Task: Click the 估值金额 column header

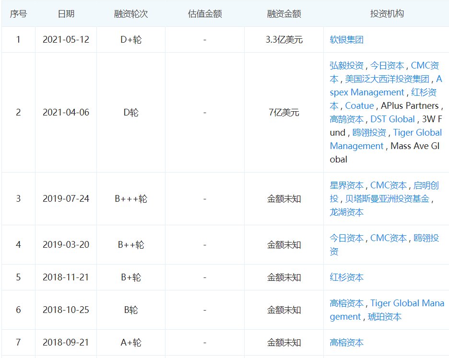Action: (205, 14)
